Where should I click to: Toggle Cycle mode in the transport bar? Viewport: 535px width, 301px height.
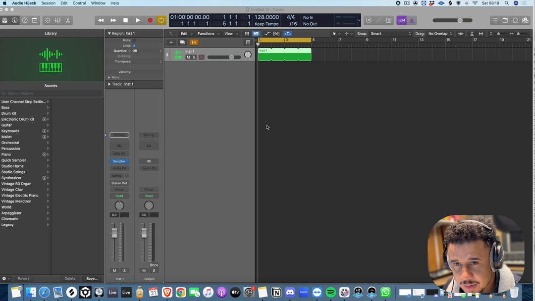coord(161,20)
